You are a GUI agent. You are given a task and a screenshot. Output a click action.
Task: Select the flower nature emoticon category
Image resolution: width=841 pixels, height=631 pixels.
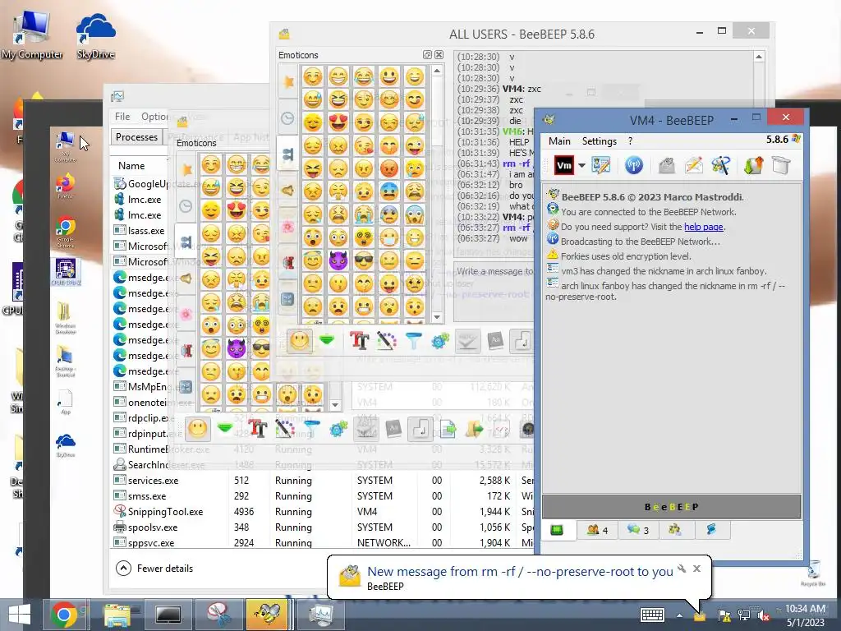(x=288, y=227)
